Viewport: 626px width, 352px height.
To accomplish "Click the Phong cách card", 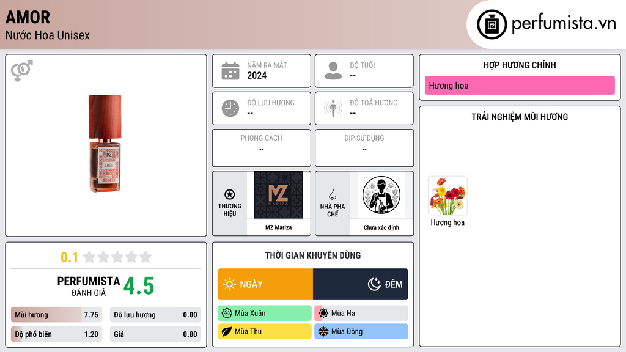I will (262, 148).
